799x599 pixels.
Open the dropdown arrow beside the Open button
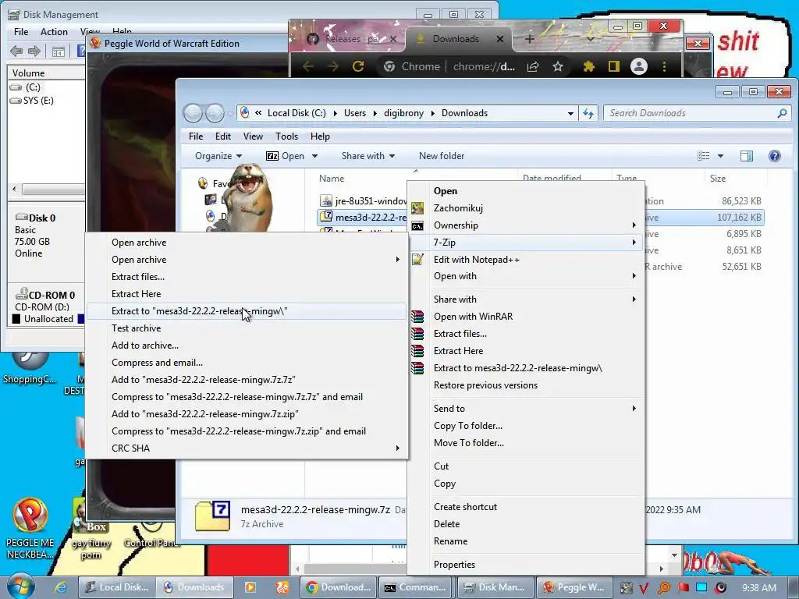pos(315,156)
